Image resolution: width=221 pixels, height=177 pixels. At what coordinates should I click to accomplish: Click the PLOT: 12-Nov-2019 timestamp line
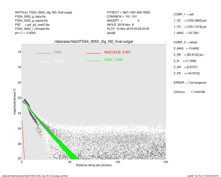[x=128, y=29]
